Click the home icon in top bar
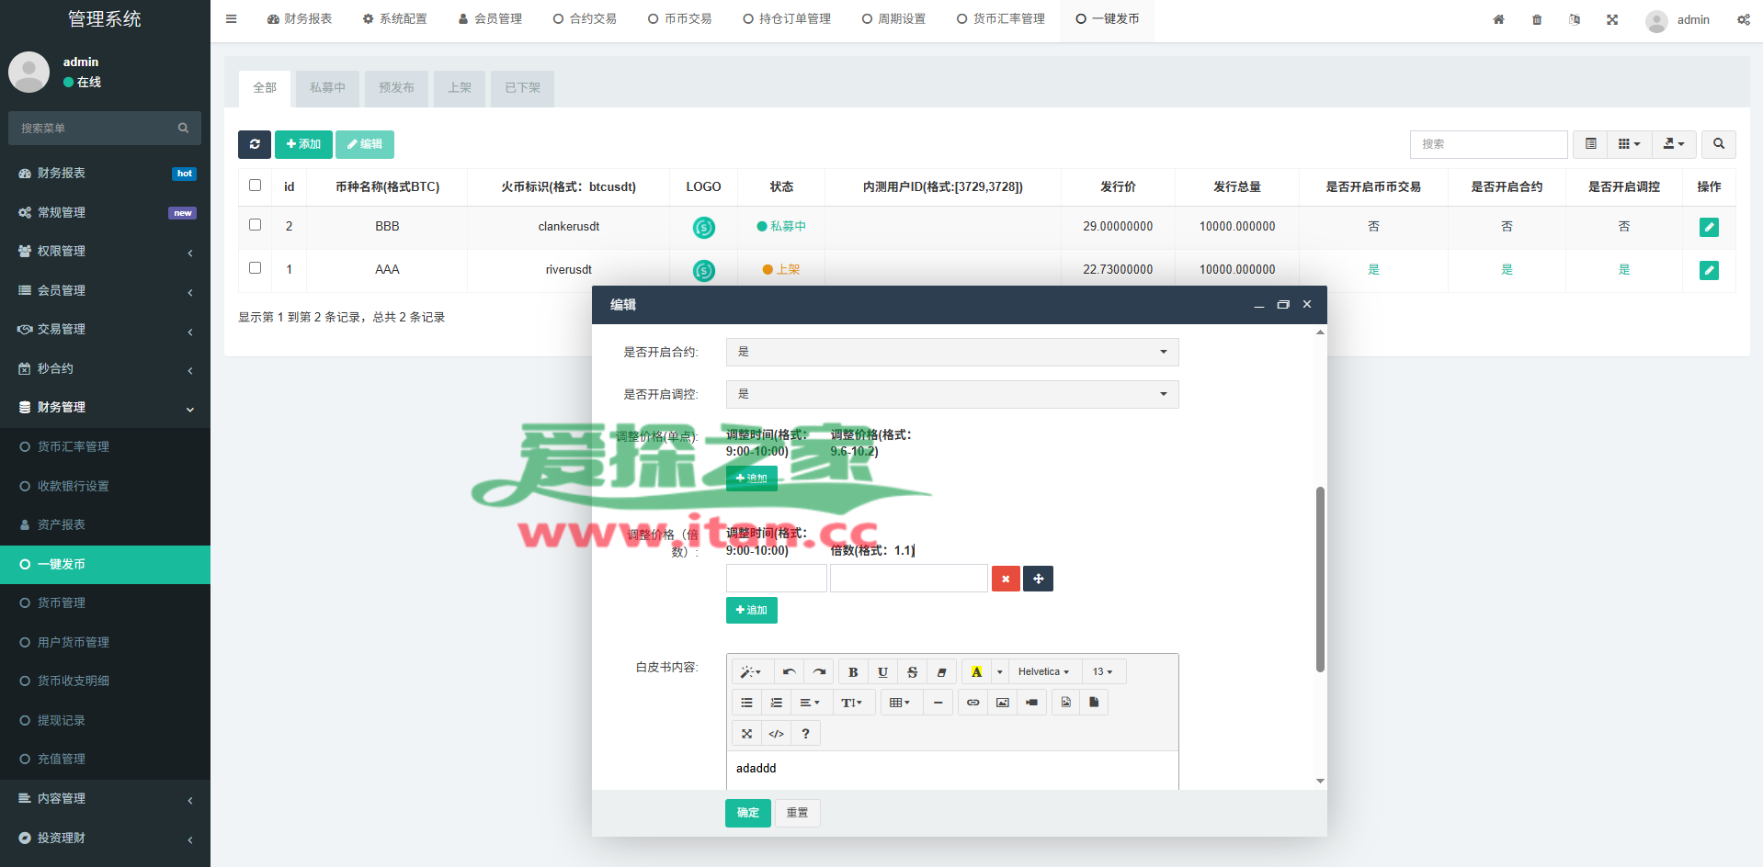This screenshot has width=1763, height=867. pos(1498,19)
